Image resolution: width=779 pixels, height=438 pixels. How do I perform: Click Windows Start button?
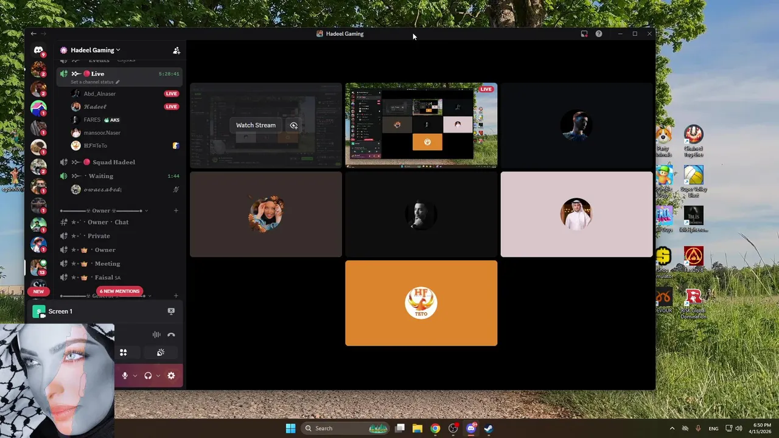click(291, 428)
